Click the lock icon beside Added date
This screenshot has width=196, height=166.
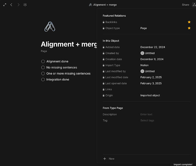click(x=104, y=47)
